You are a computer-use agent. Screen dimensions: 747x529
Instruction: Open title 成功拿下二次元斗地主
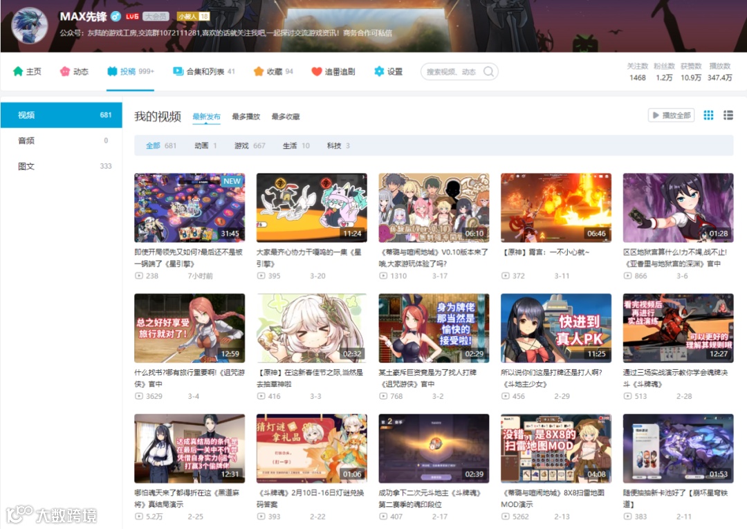click(430, 499)
